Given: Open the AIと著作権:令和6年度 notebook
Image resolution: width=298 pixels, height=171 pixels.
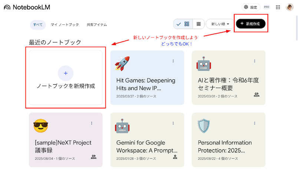Looking at the screenshot, I should 229,78.
